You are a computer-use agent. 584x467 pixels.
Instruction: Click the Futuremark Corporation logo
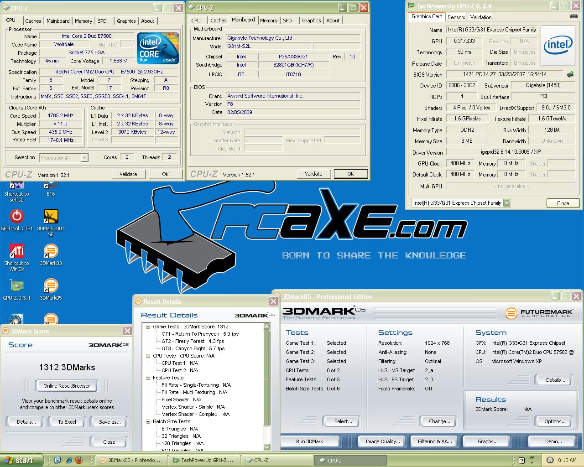click(539, 313)
